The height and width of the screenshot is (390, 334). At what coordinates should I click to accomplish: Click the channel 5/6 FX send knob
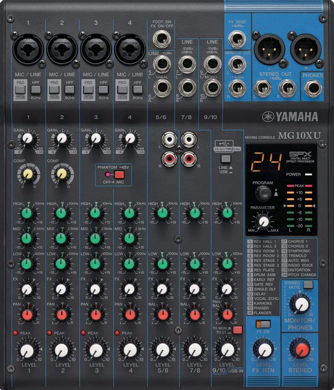pyautogui.click(x=163, y=289)
